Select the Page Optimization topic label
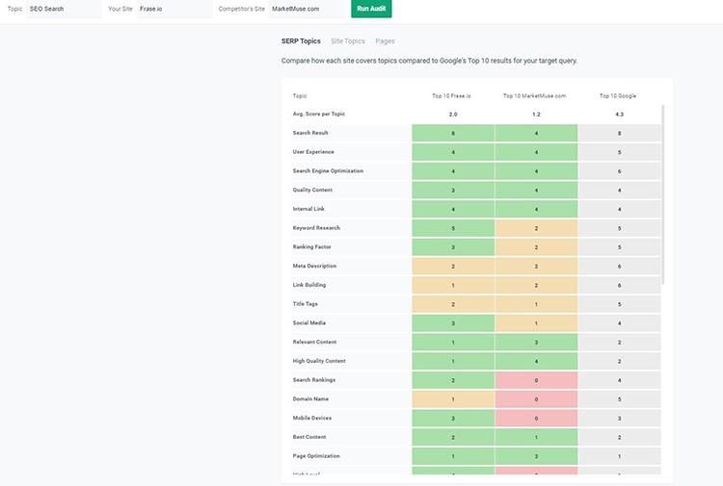Image resolution: width=723 pixels, height=486 pixels. (316, 456)
